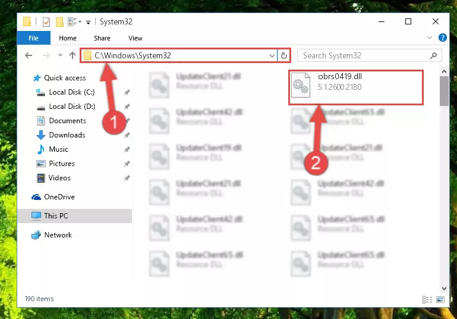
Task: Click the scroll down arrow of file list
Action: coord(444,289)
